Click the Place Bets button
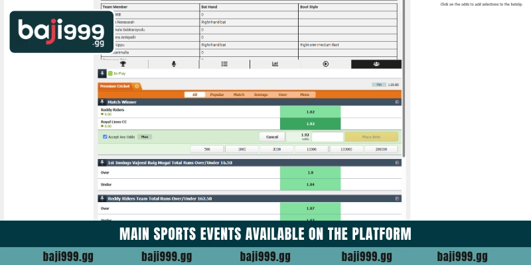This screenshot has width=531, height=265. point(371,137)
